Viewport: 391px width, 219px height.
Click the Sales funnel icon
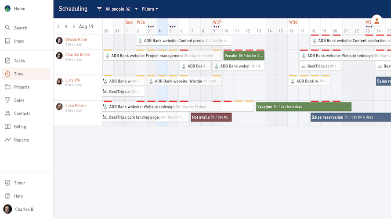[8, 100]
